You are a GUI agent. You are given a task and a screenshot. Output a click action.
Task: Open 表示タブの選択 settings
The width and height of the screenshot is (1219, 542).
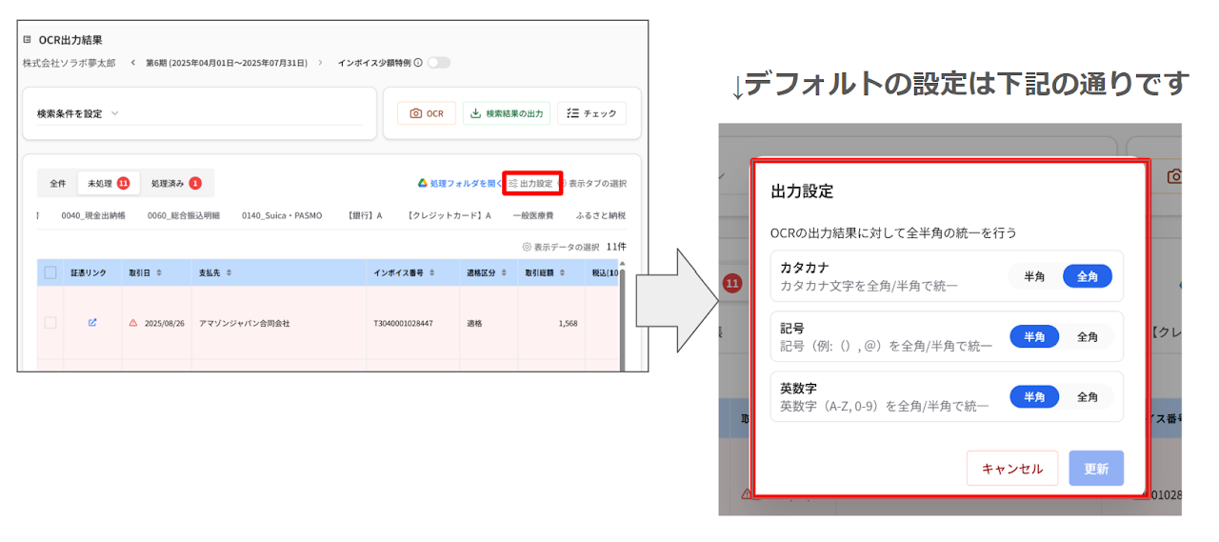pyautogui.click(x=592, y=183)
